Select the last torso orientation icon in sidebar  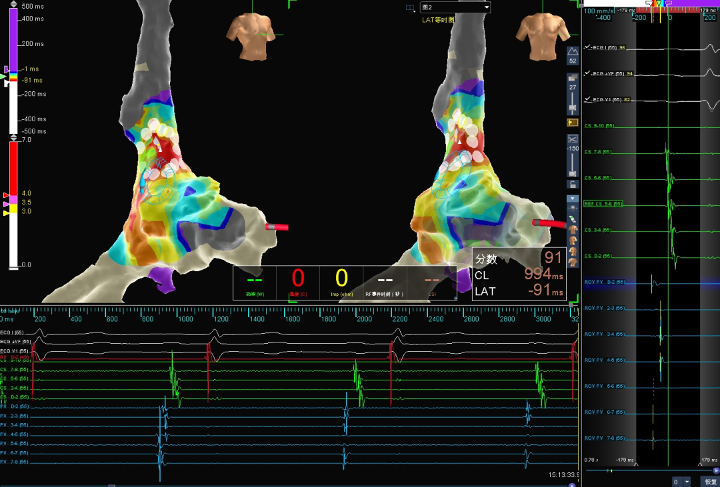point(573,262)
